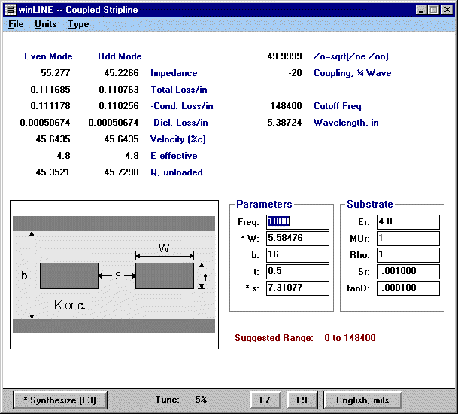The height and width of the screenshot is (414, 458).
Task: Open the File menu
Action: click(15, 24)
